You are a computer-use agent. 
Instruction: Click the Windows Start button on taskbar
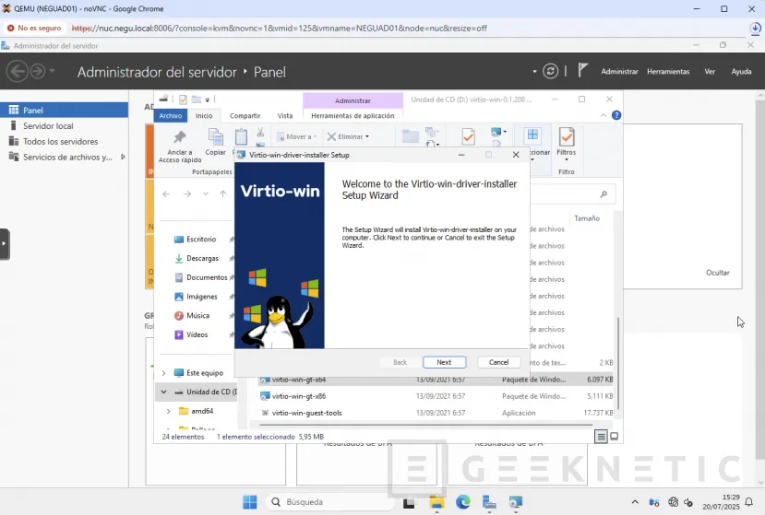point(250,502)
